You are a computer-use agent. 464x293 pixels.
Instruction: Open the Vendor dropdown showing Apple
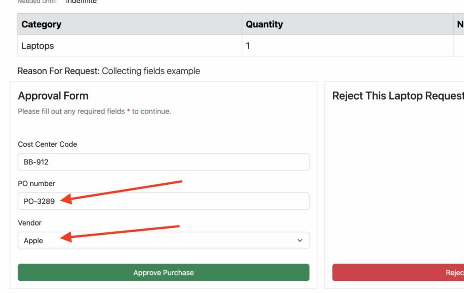tap(154, 240)
